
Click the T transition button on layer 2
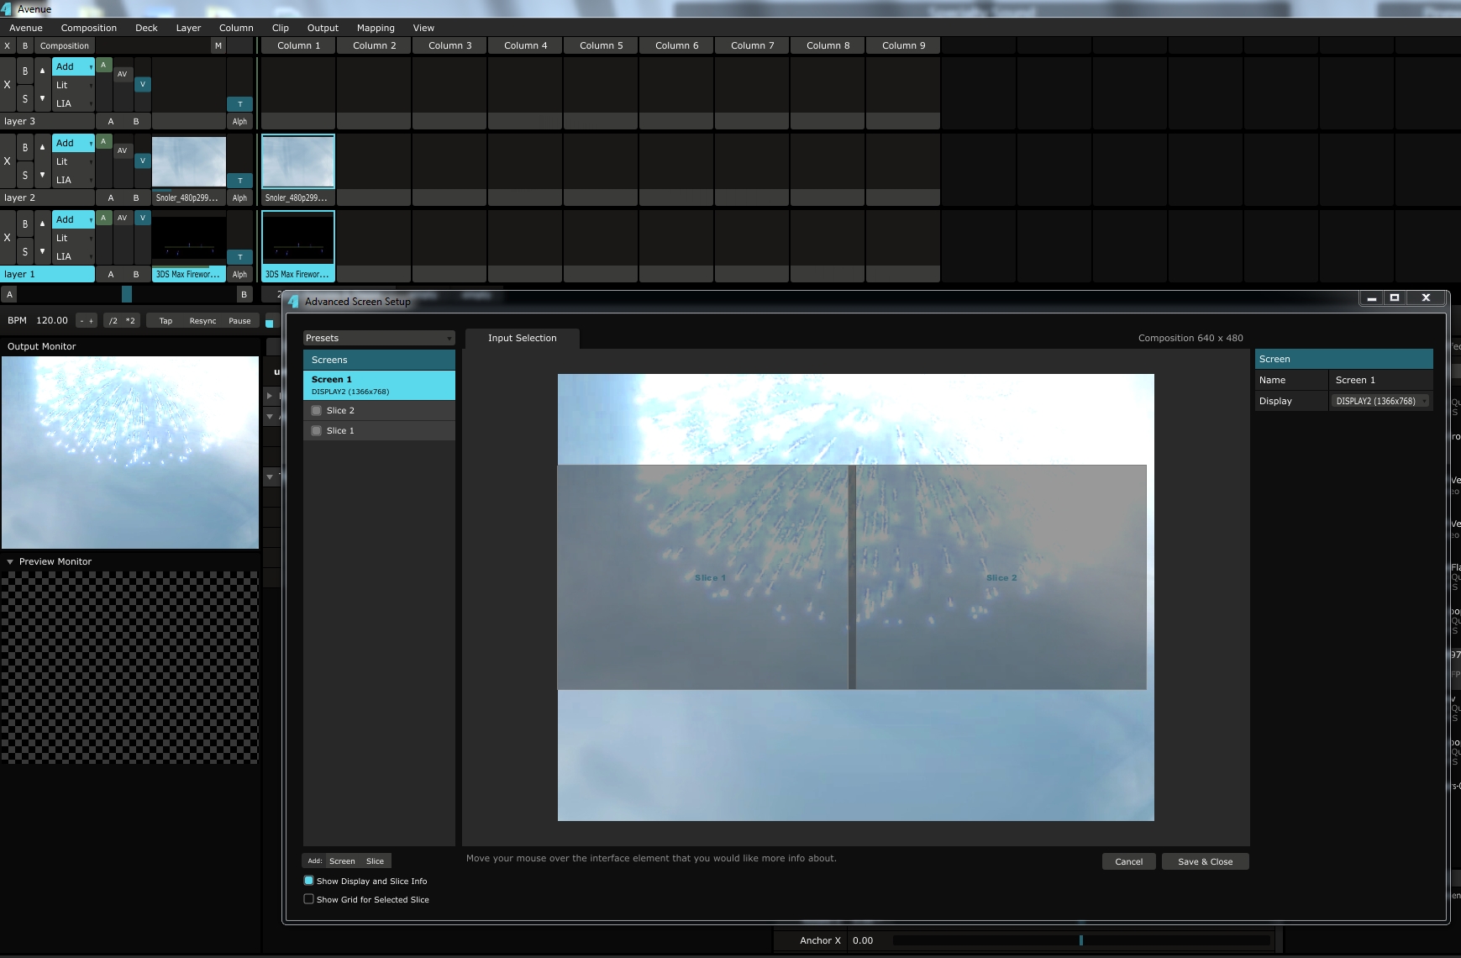[240, 181]
